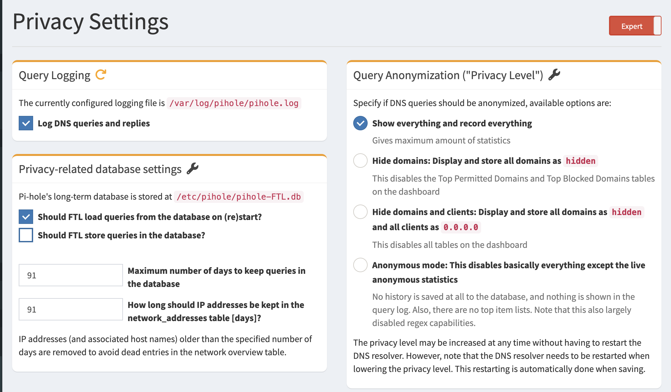
Task: Click the maximum days to keep queries field
Action: pyautogui.click(x=71, y=275)
